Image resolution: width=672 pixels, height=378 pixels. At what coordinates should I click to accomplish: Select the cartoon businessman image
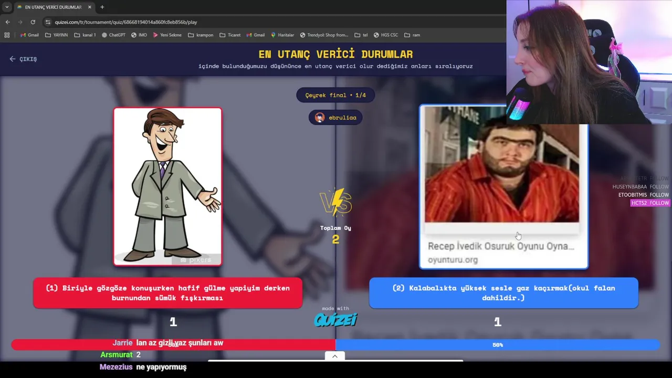pos(167,186)
